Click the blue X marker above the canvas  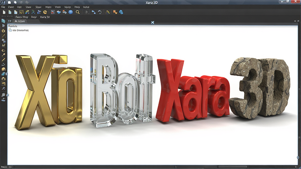(x=153, y=23)
